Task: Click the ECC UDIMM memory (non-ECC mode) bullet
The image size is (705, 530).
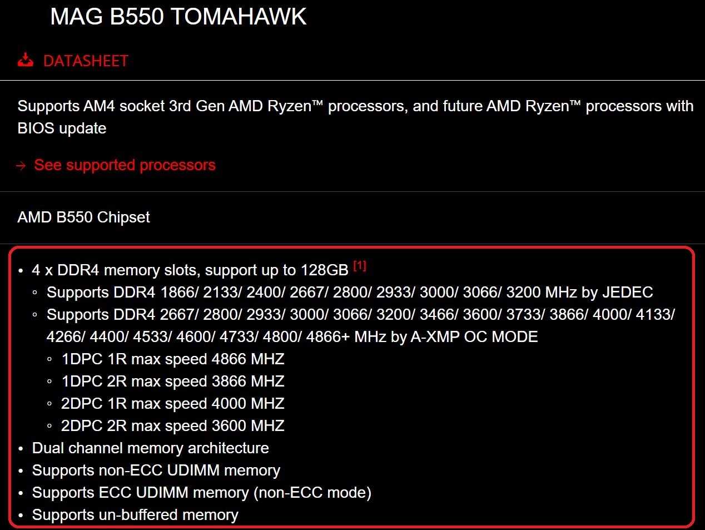Action: click(x=201, y=493)
